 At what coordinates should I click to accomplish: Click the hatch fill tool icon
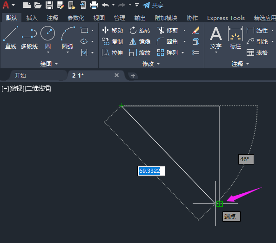coord(84,53)
